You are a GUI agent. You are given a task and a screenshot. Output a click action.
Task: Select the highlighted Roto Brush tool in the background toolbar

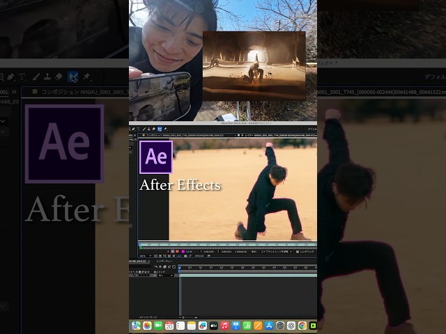click(72, 77)
